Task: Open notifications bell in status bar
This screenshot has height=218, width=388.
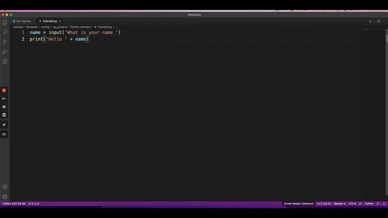Action: pos(384,203)
